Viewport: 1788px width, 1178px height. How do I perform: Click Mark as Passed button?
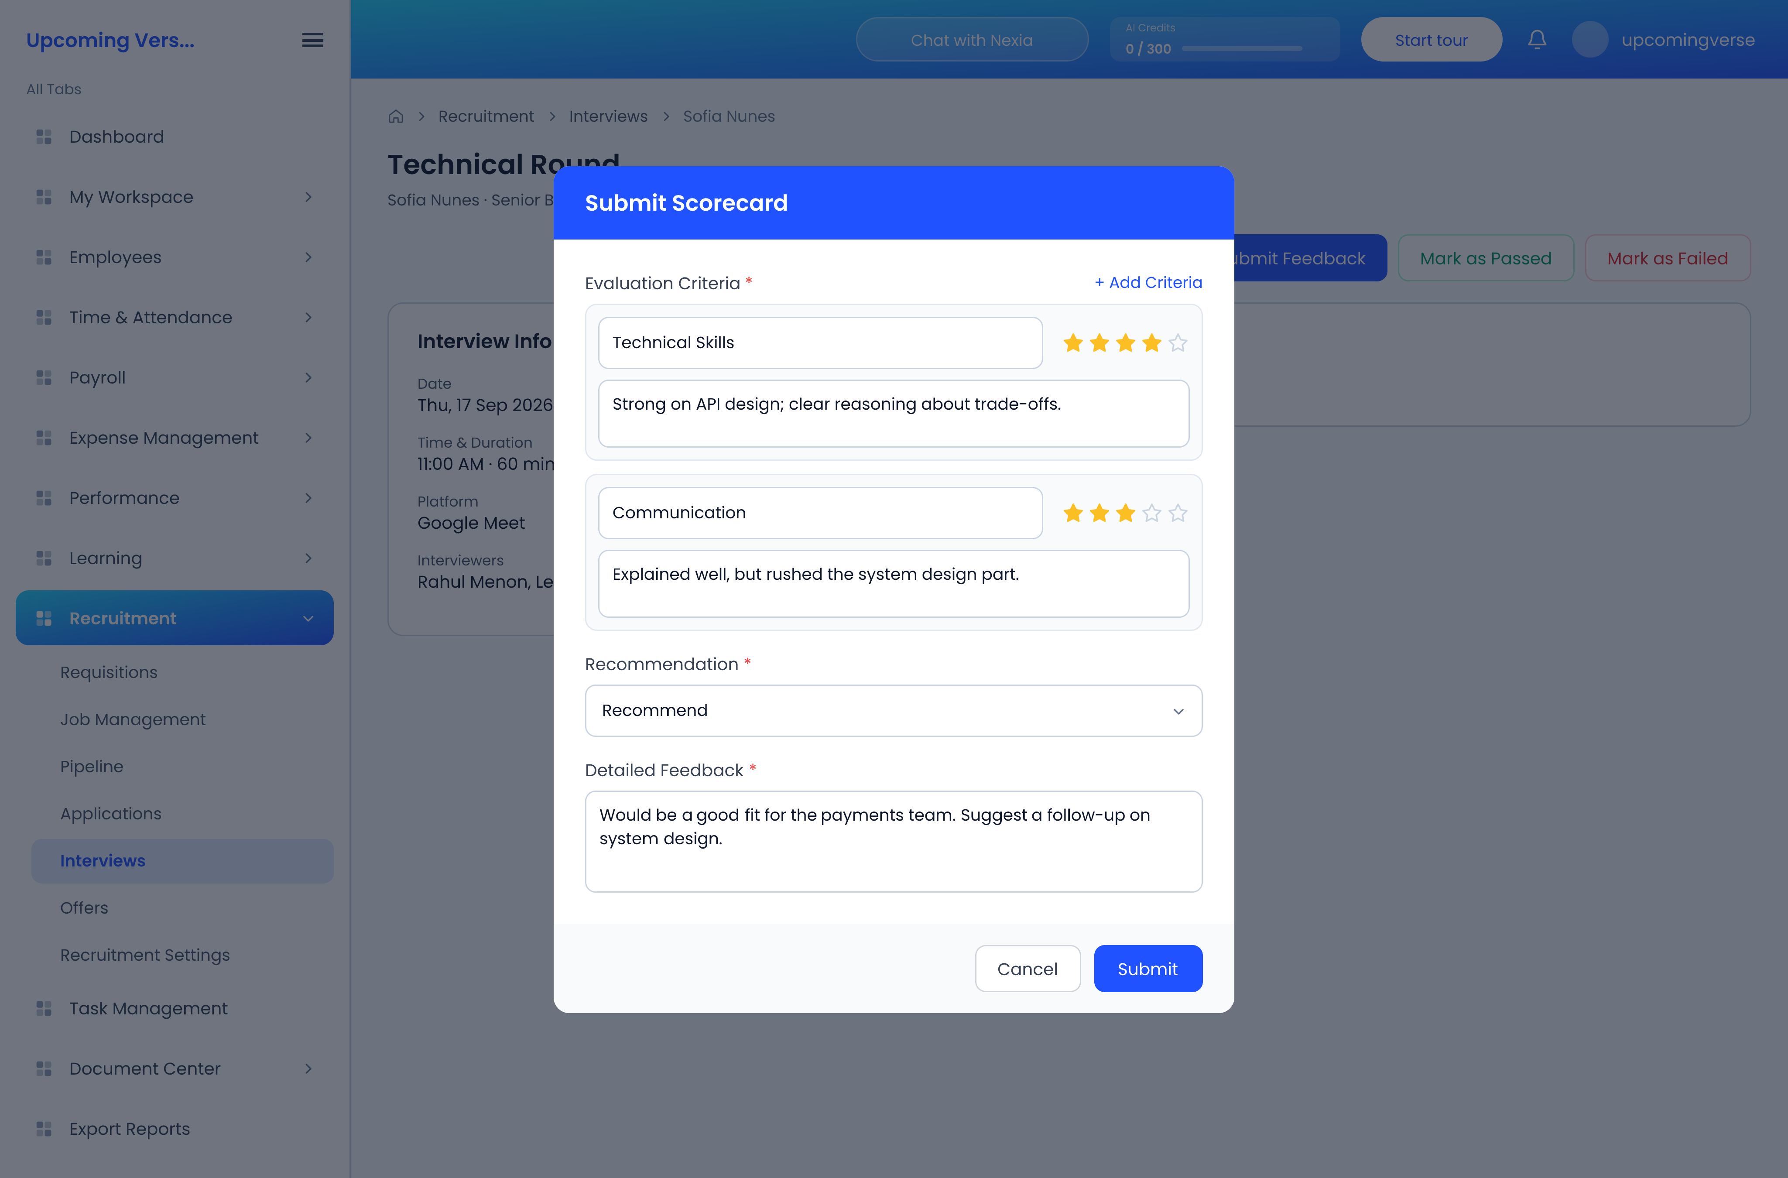point(1485,258)
